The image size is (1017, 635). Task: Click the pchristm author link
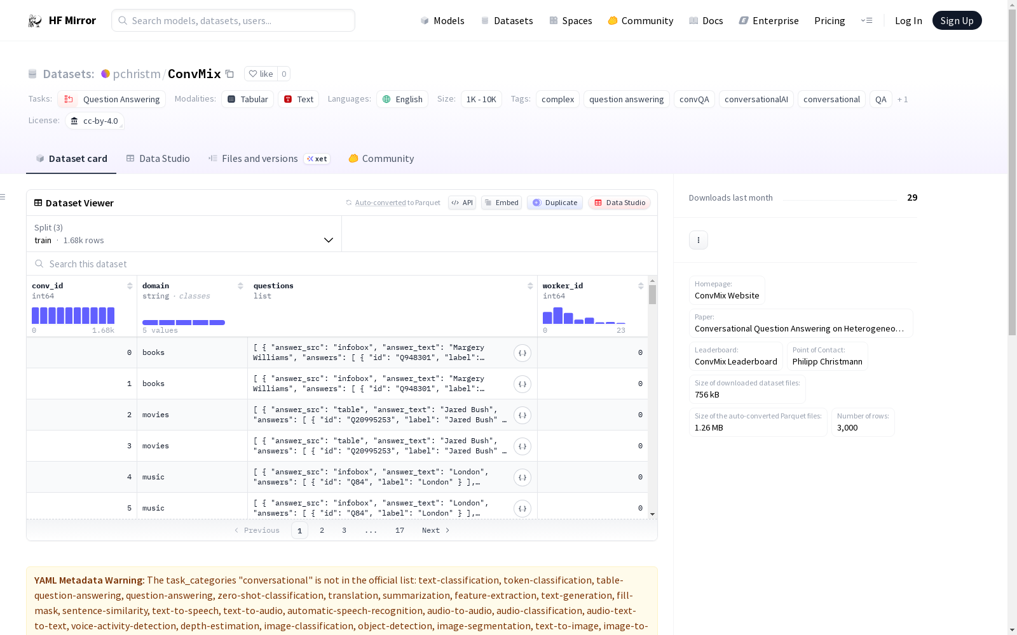coord(137,74)
